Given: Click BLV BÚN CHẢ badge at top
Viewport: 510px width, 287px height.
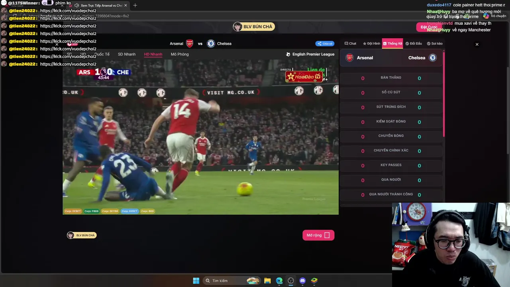Looking at the screenshot, I should pos(254,27).
